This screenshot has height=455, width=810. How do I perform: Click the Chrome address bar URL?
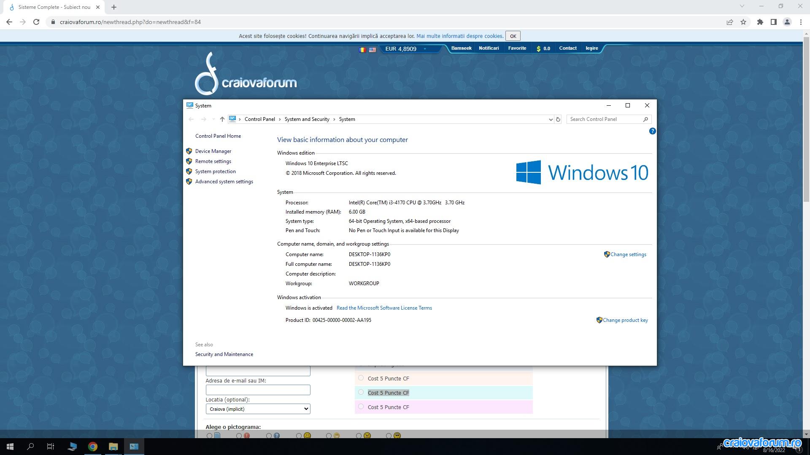pyautogui.click(x=130, y=22)
